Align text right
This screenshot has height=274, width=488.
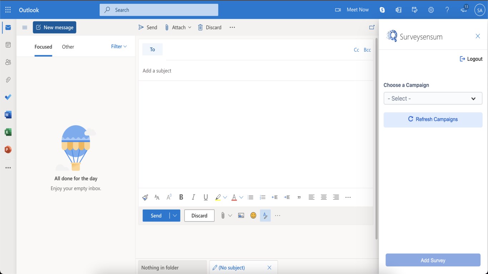point(336,197)
